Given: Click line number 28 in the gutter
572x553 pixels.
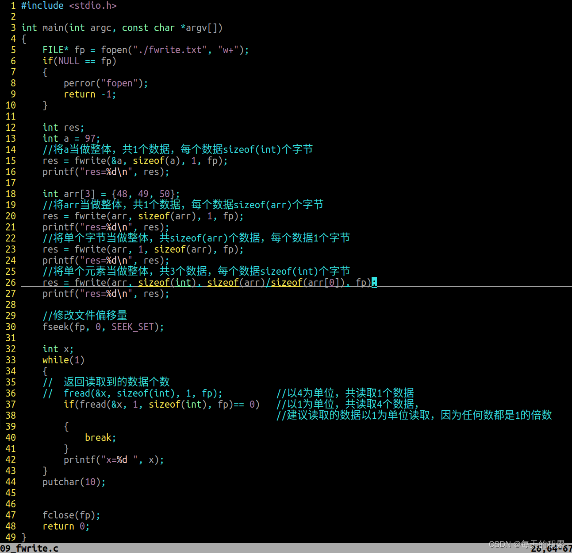Looking at the screenshot, I should click(x=11, y=305).
